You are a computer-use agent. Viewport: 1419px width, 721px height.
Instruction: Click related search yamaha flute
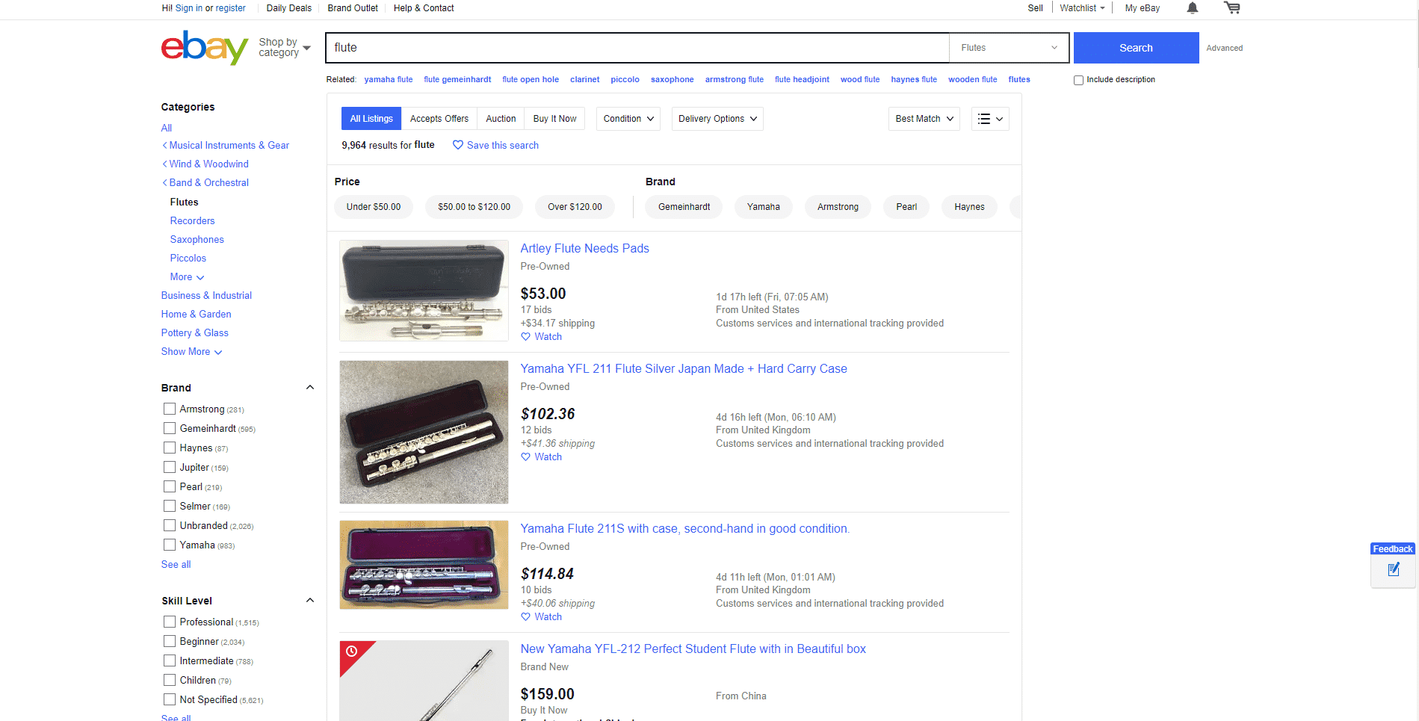pyautogui.click(x=389, y=80)
